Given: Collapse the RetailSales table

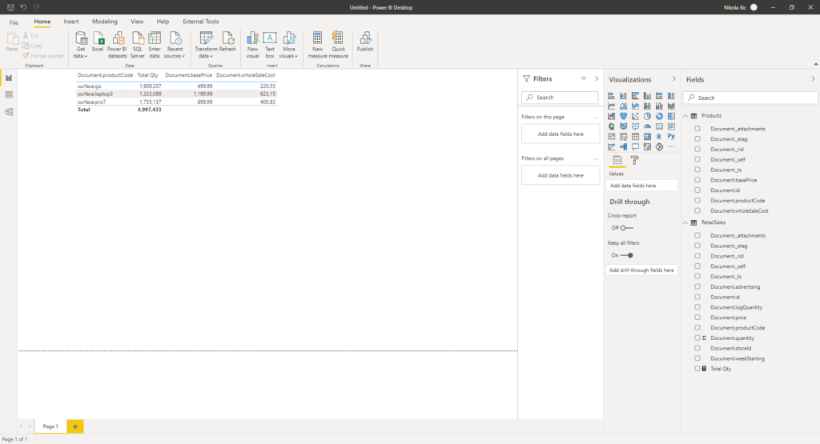Looking at the screenshot, I should [x=685, y=222].
